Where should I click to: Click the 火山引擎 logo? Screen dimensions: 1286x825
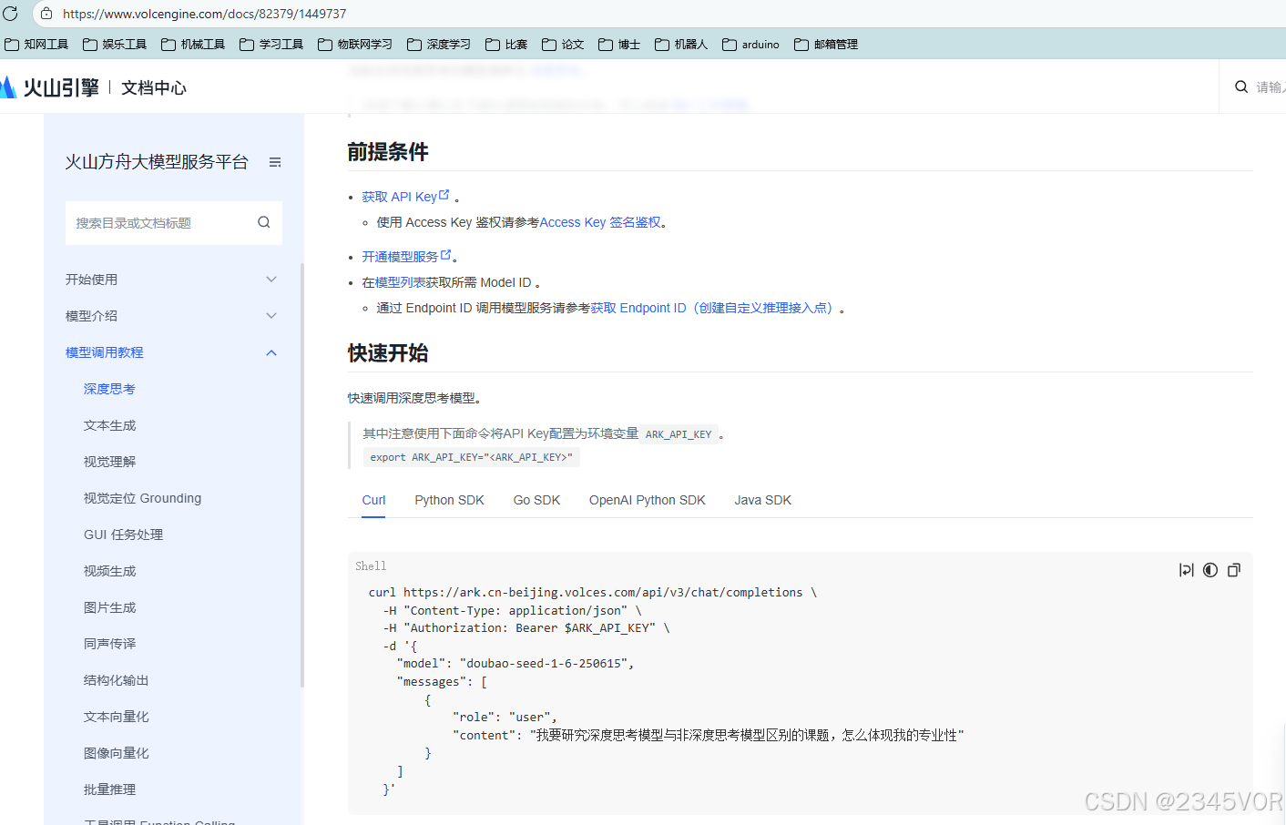(49, 87)
